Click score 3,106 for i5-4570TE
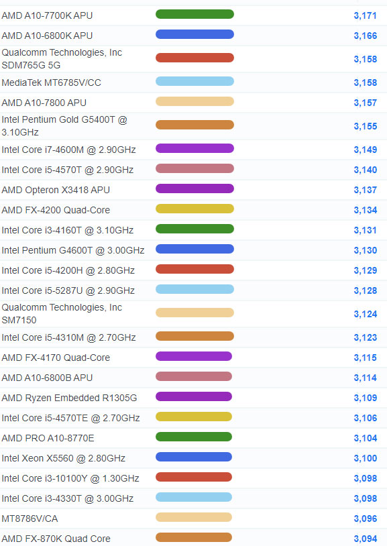Image resolution: width=387 pixels, height=546 pixels. coord(365,419)
